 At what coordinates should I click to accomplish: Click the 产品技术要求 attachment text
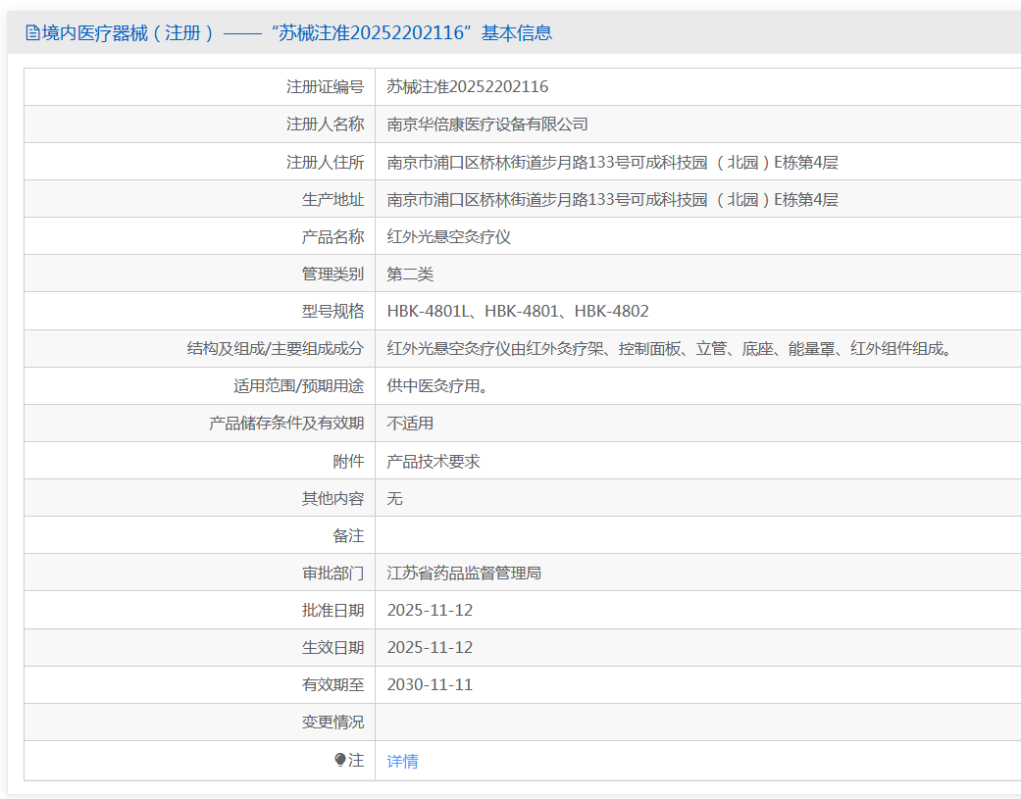pyautogui.click(x=433, y=462)
